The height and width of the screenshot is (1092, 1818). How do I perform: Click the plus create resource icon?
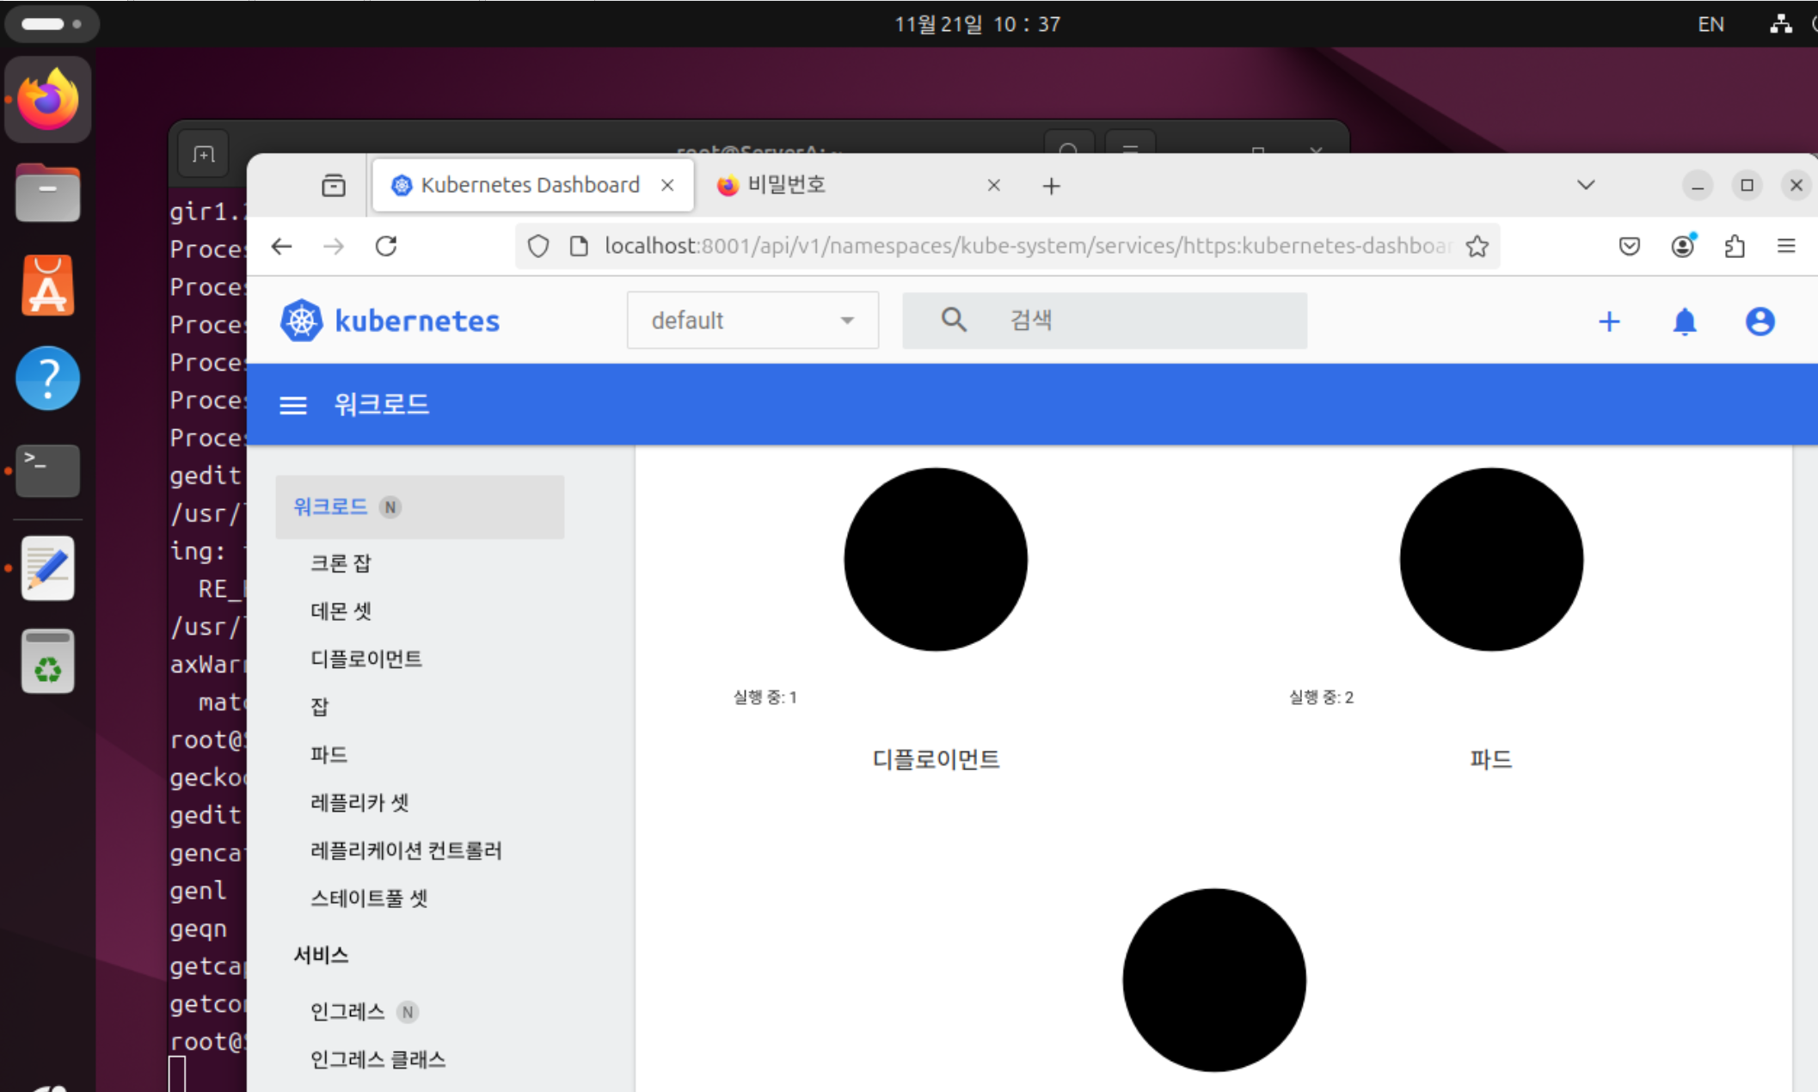coord(1609,322)
